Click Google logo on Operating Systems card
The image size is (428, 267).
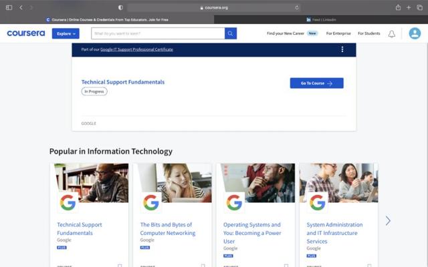pyautogui.click(x=234, y=203)
